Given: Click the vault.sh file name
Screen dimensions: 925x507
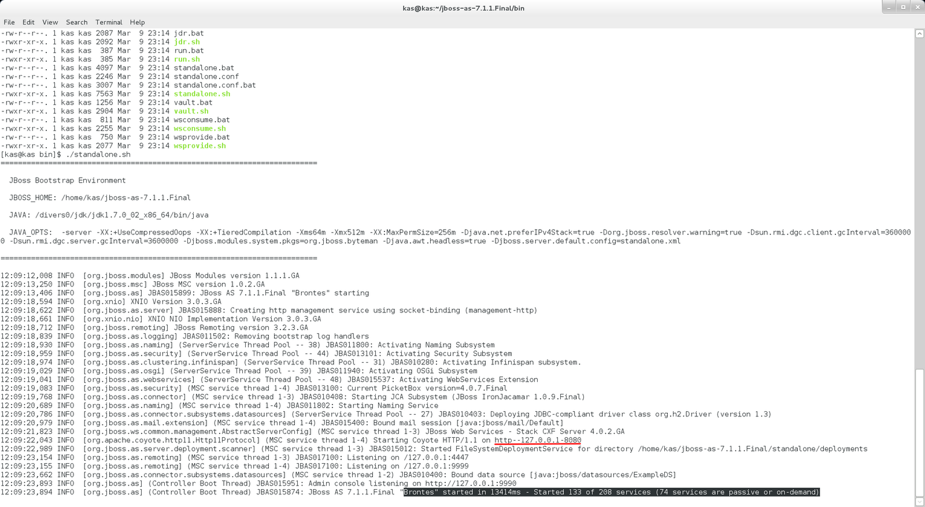Looking at the screenshot, I should click(191, 111).
